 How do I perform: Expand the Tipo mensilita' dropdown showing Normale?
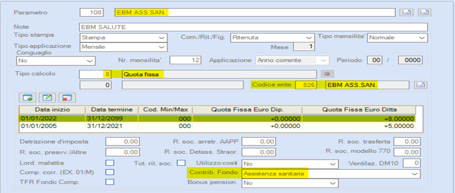tap(397, 37)
